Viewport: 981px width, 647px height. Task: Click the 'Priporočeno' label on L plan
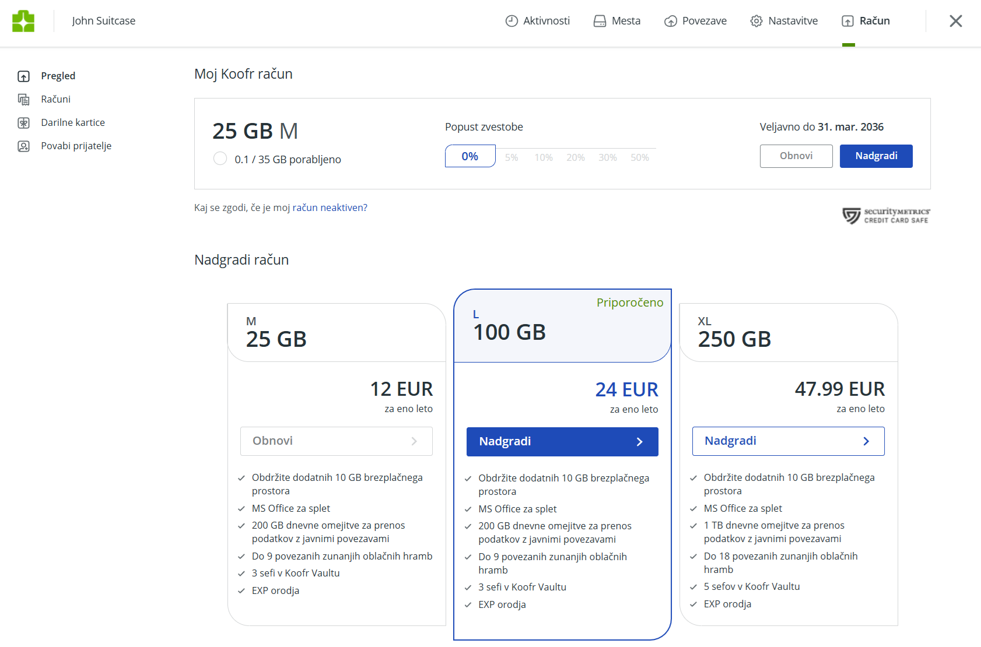pyautogui.click(x=630, y=303)
